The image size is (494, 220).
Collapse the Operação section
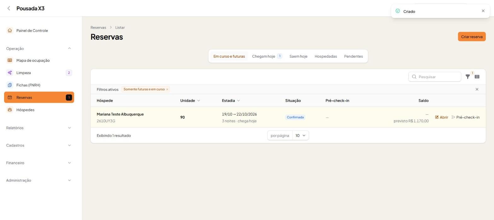coord(69,48)
